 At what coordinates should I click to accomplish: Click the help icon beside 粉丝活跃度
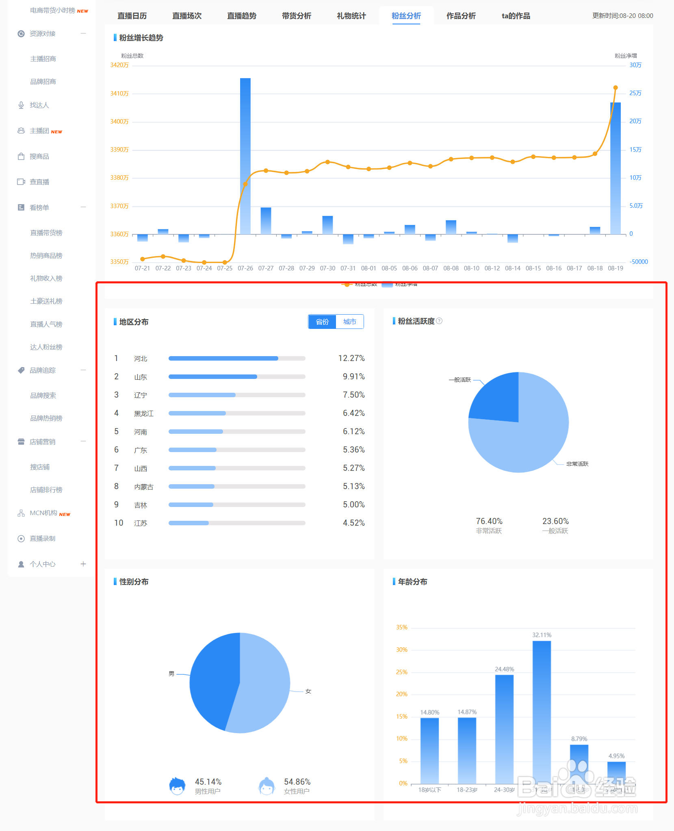click(x=439, y=321)
